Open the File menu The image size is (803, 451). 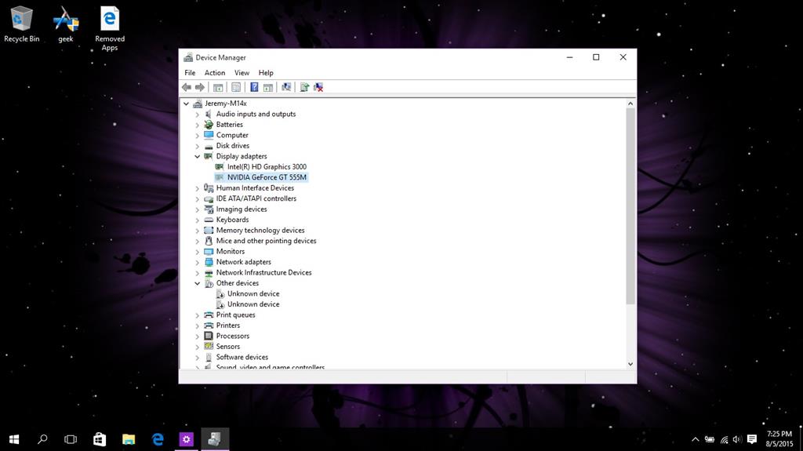[190, 73]
